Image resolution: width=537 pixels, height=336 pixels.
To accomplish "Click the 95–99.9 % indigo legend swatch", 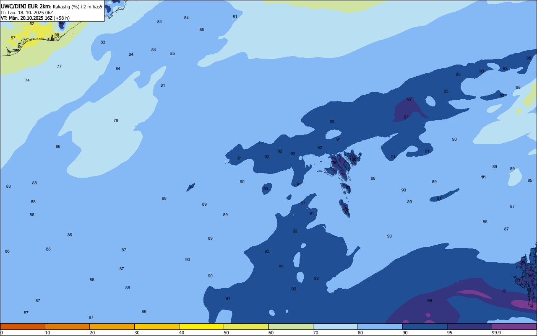I will [x=469, y=326].
